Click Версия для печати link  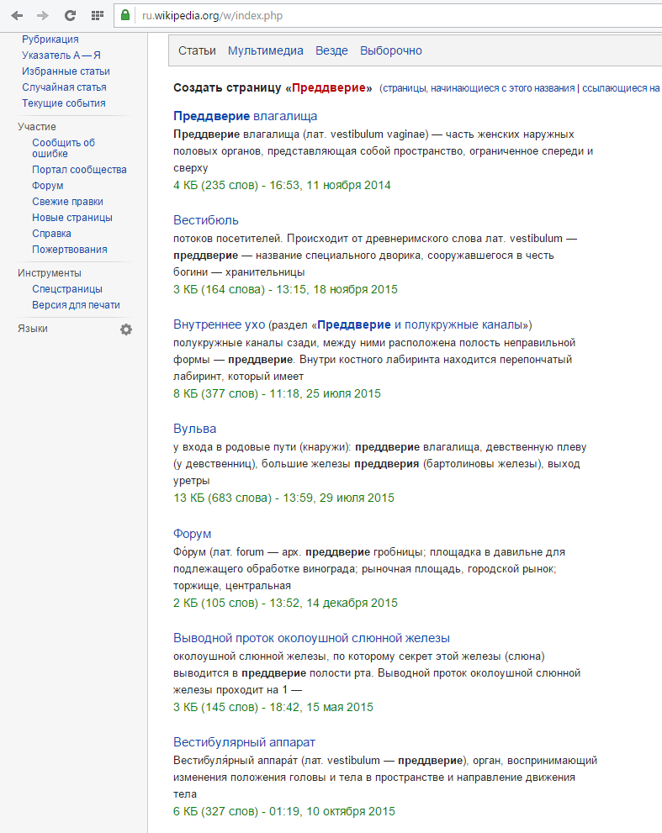coord(76,305)
